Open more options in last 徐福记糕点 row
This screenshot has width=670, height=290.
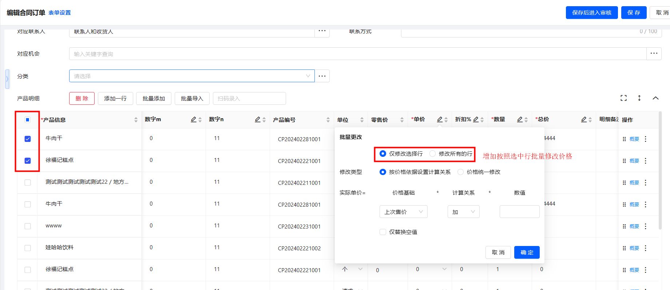pos(646,270)
